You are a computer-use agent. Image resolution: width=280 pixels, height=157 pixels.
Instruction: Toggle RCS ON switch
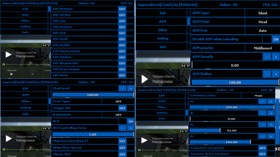click(x=131, y=121)
